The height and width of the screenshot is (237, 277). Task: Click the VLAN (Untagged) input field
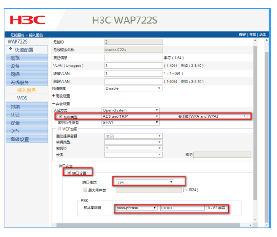point(134,66)
